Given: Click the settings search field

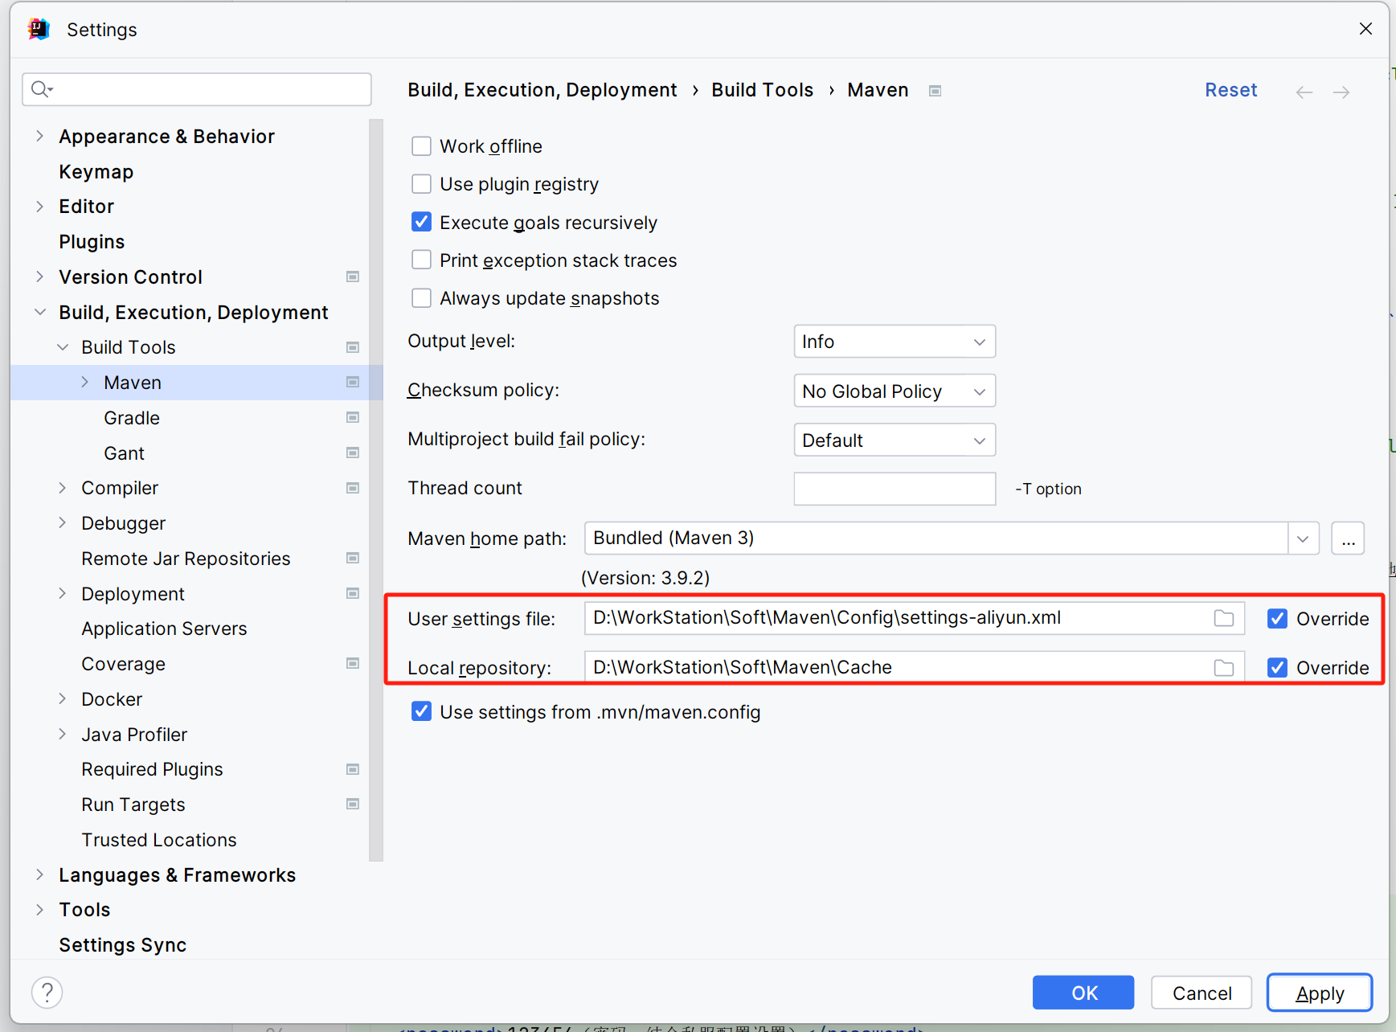Looking at the screenshot, I should [197, 89].
